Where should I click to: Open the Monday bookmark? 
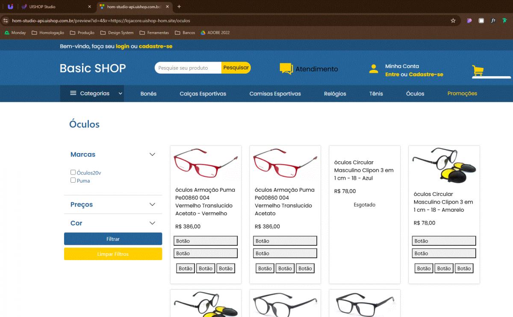point(15,33)
